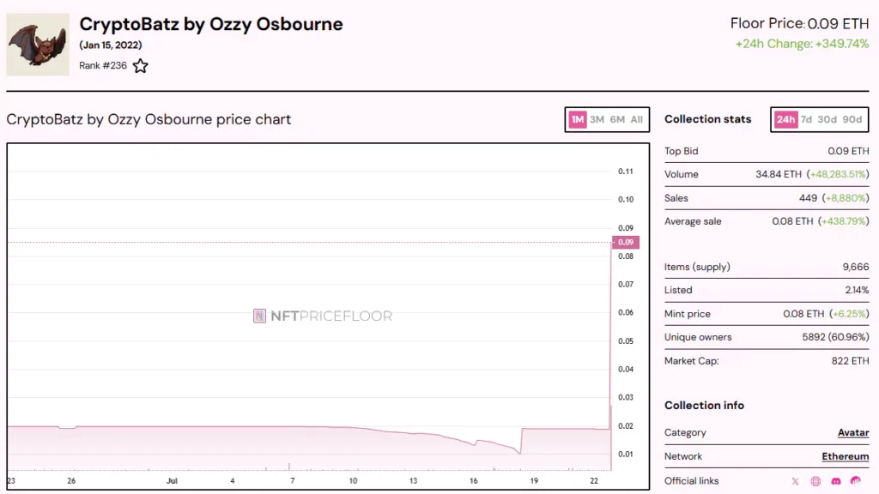Screen dimensions: 879x494
Task: Open the Avatar category link
Action: coord(853,432)
